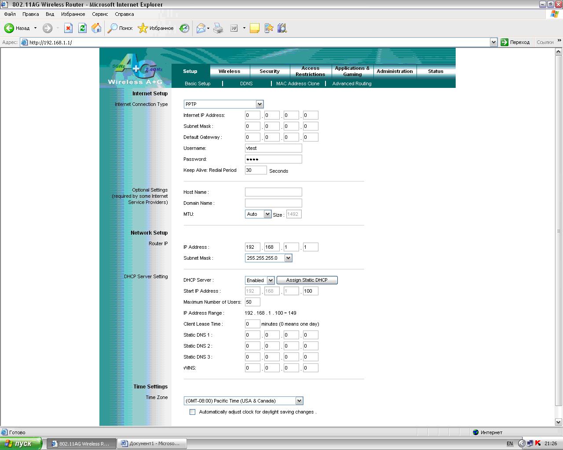Open the DDNS sub-tab
Image resolution: width=563 pixels, height=450 pixels.
pos(246,83)
